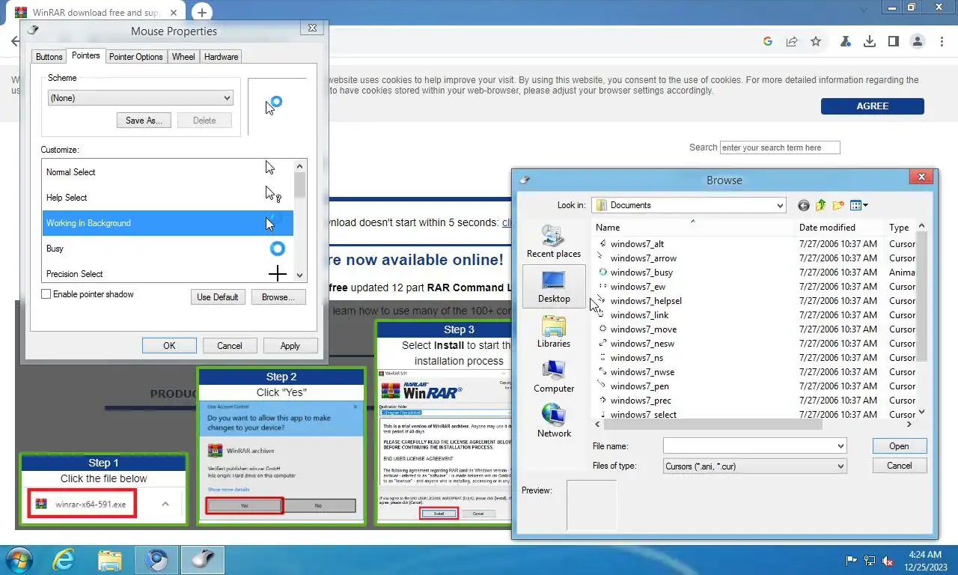The height and width of the screenshot is (575, 958).
Task: Click OK in Mouse Properties
Action: click(169, 346)
